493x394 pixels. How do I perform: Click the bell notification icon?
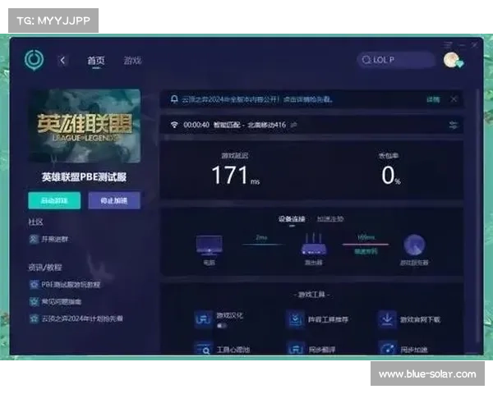pyautogui.click(x=174, y=99)
